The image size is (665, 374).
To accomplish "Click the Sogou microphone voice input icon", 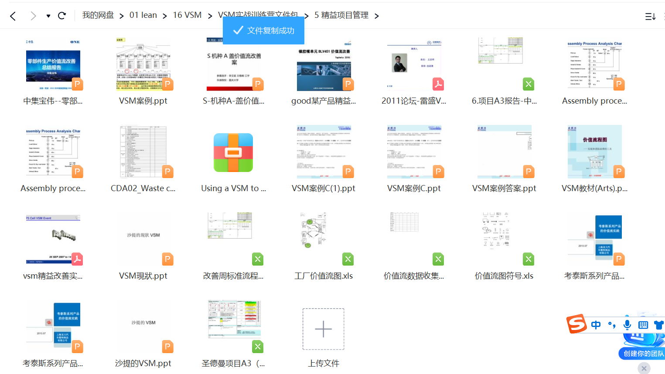I will pos(627,325).
